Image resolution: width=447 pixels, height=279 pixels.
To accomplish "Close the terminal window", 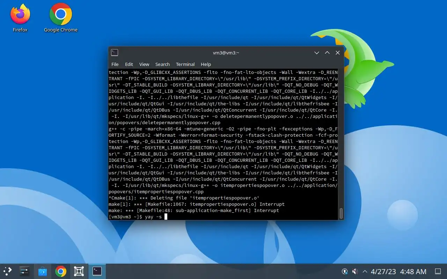I will 338,53.
